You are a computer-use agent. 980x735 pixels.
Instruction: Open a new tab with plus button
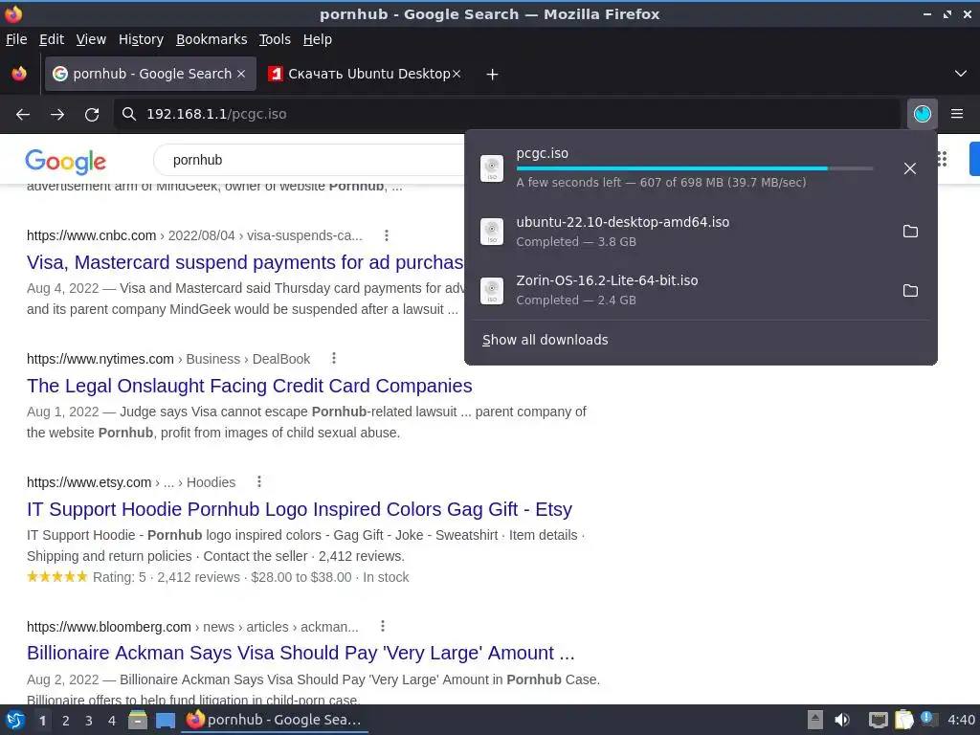[493, 75]
